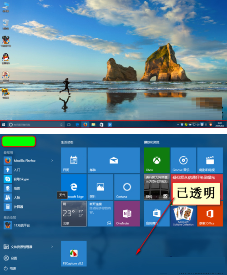Open 设置 (Settings) from Start menu

coord(10,258)
